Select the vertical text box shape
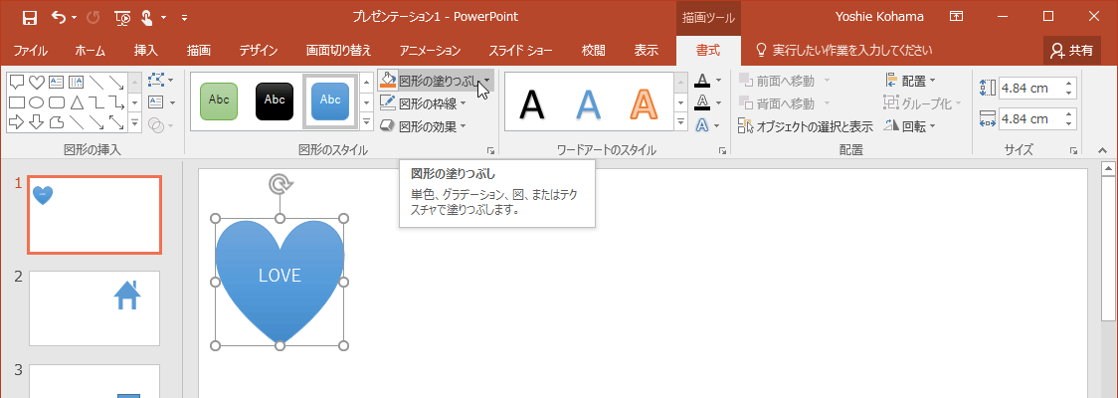This screenshot has width=1118, height=398. (x=77, y=82)
